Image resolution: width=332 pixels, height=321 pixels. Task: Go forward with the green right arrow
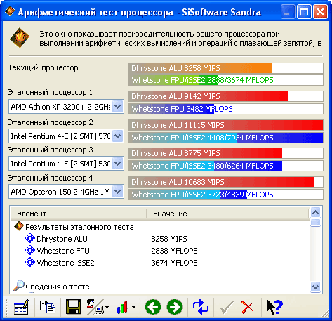point(175,307)
